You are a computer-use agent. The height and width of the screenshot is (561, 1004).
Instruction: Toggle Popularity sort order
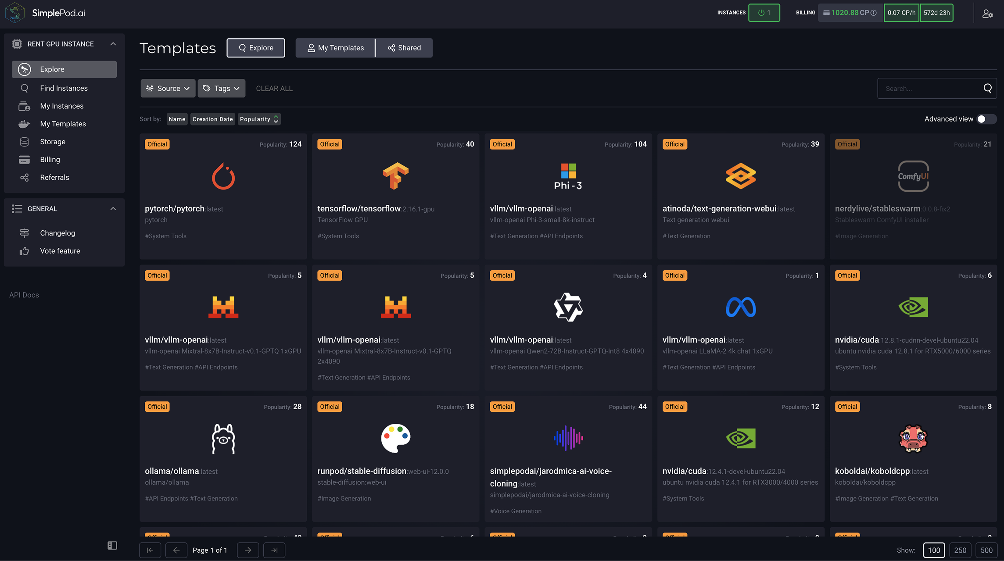[x=259, y=119]
